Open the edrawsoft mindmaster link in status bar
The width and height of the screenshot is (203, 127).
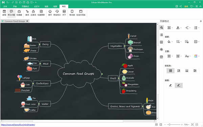click(x=18, y=125)
